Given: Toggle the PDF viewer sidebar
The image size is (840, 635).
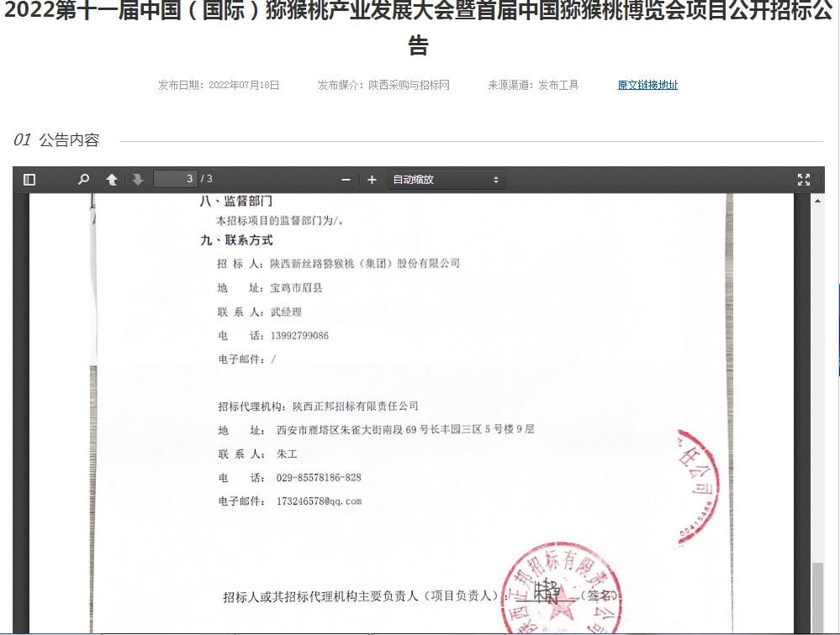Looking at the screenshot, I should tap(29, 180).
